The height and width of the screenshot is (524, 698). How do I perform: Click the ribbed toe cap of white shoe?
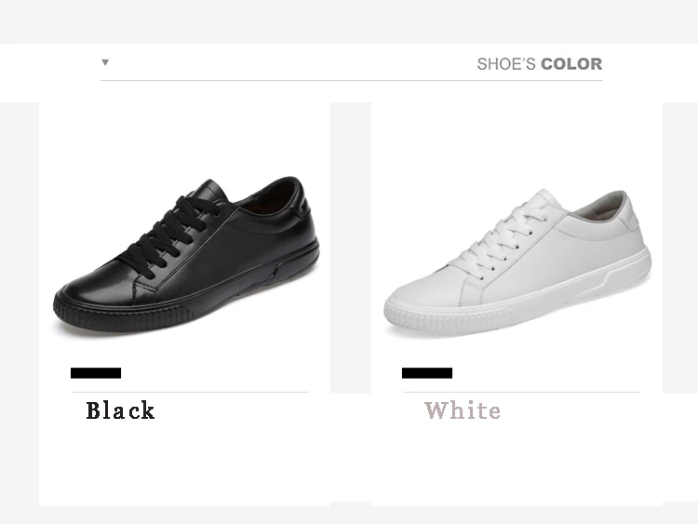445,318
